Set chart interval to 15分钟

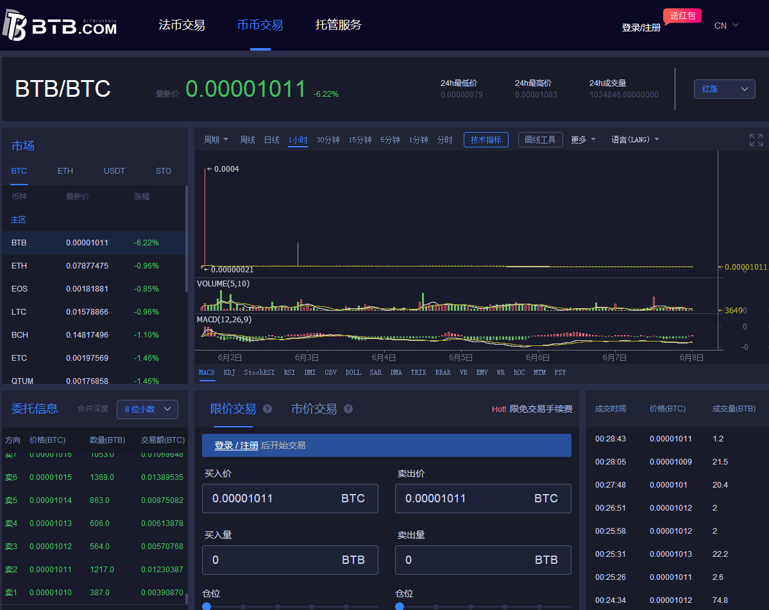[x=360, y=140]
